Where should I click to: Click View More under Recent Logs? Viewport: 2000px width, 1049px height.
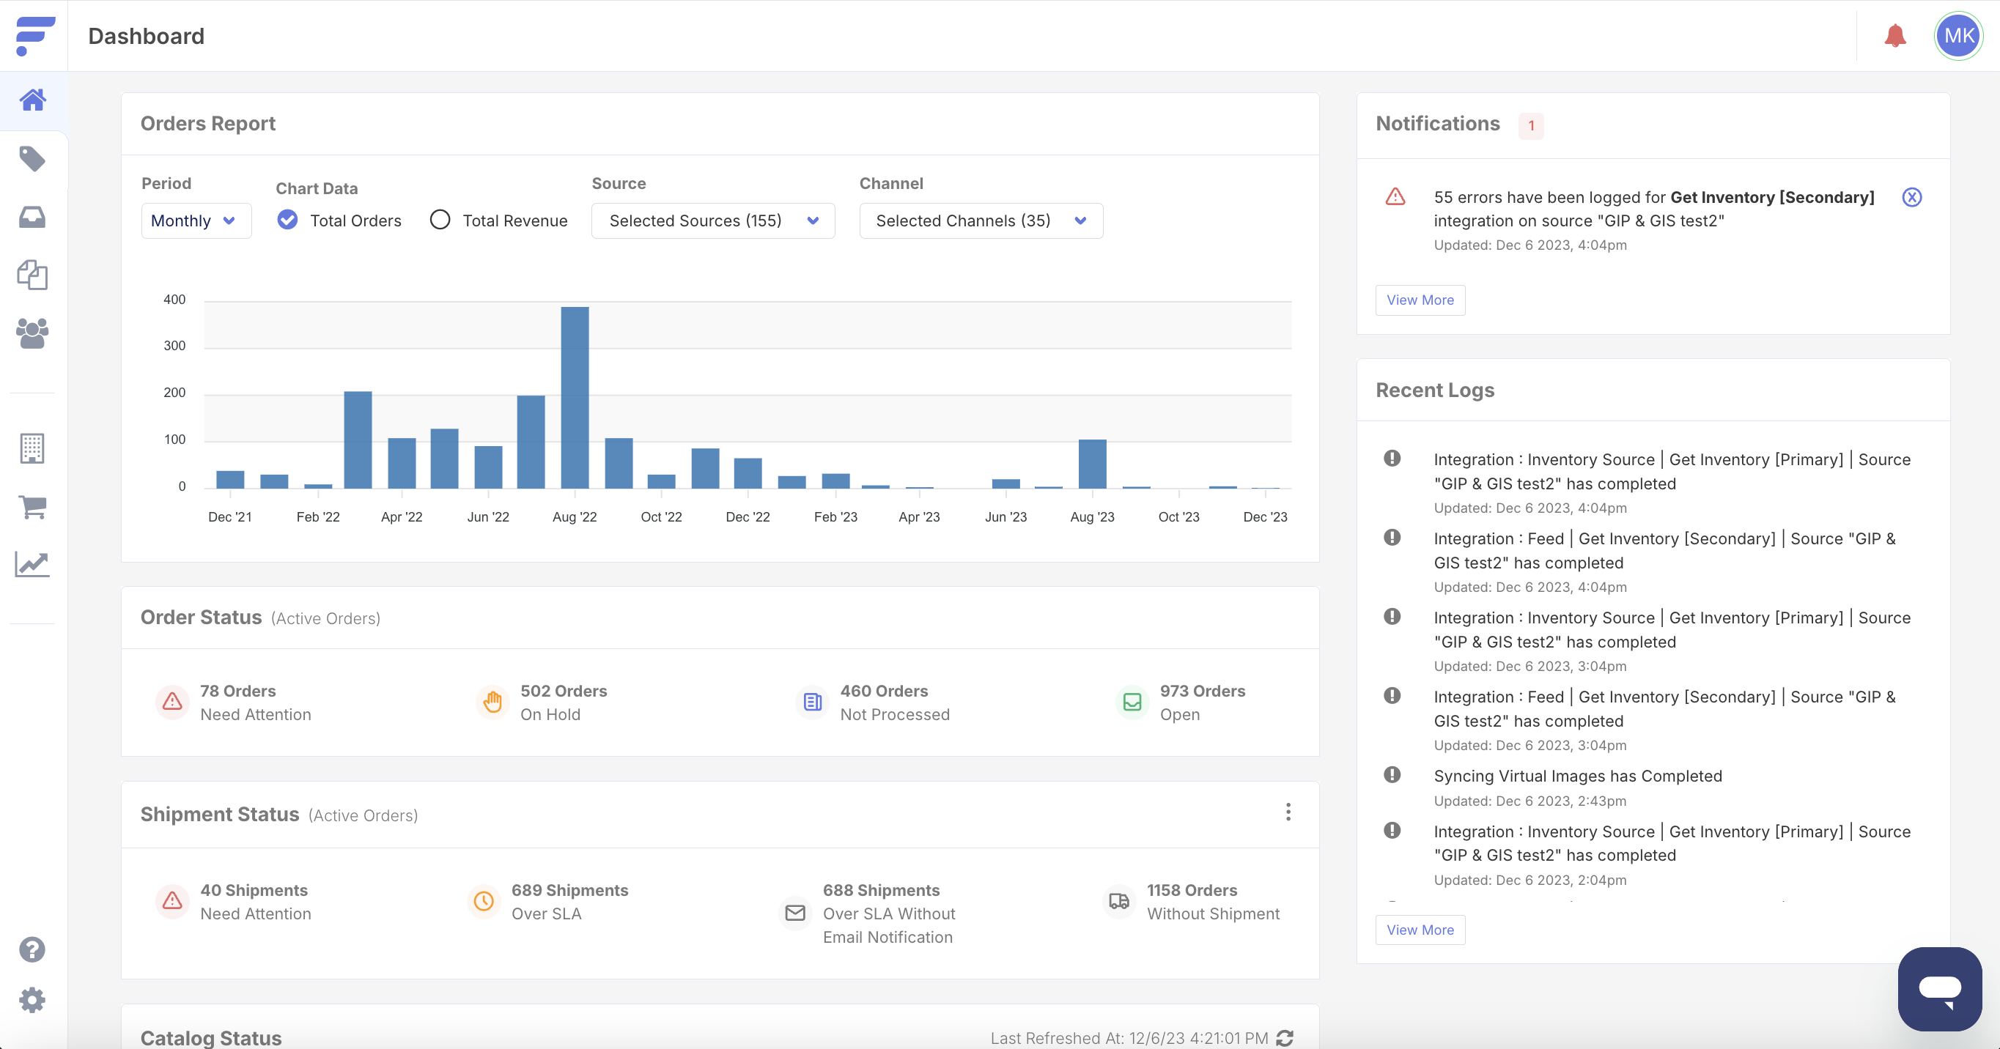point(1420,930)
